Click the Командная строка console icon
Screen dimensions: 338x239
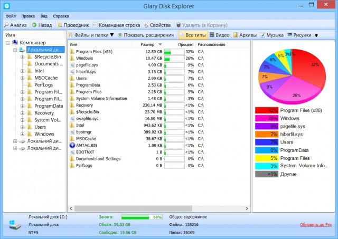(x=95, y=25)
